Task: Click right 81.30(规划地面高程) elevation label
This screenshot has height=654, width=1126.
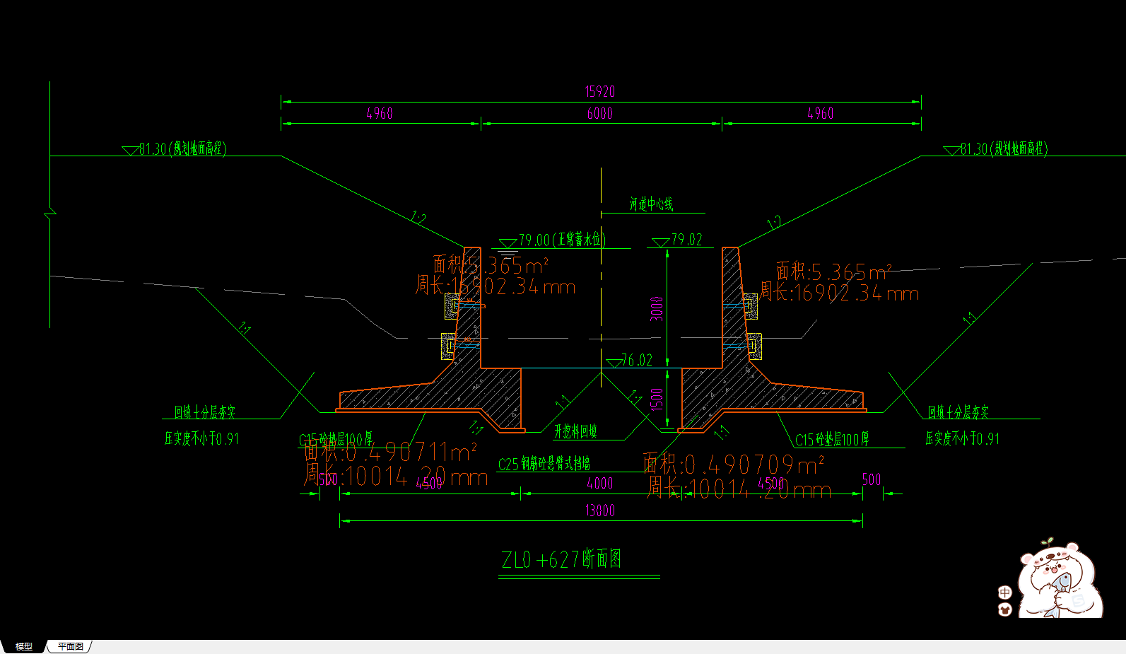Action: pyautogui.click(x=1004, y=148)
